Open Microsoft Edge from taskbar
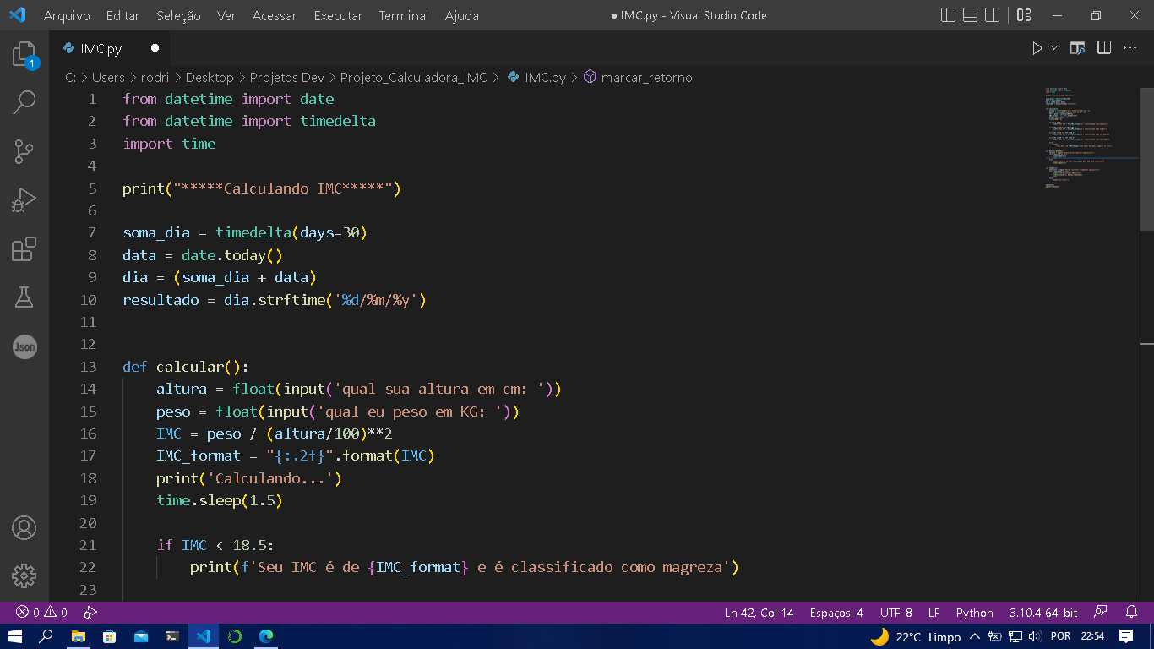The height and width of the screenshot is (649, 1154). [x=265, y=636]
